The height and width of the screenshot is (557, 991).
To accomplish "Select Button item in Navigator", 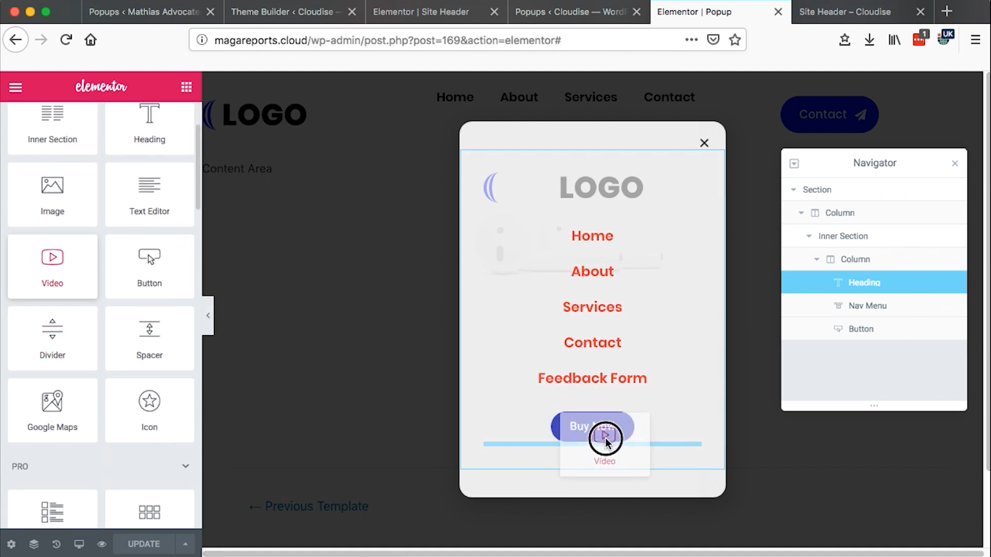I will pos(874,329).
